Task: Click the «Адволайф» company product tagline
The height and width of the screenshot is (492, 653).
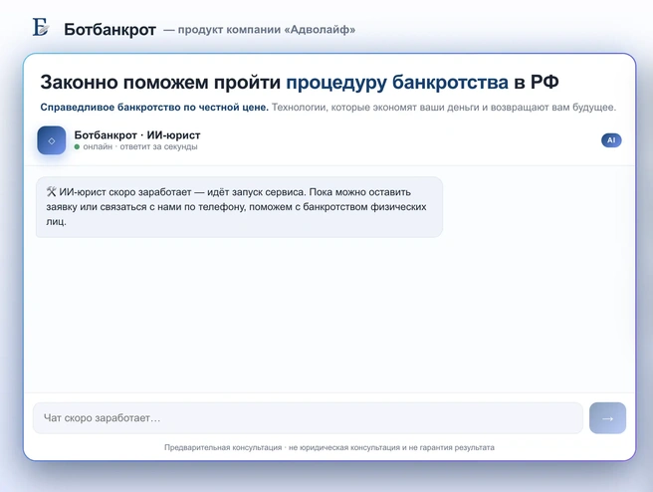Action: [260, 30]
